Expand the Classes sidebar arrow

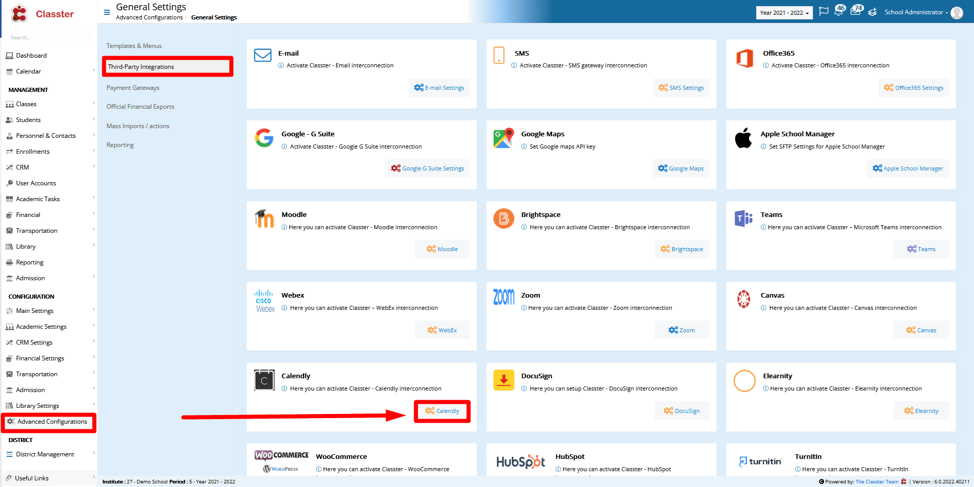94,104
